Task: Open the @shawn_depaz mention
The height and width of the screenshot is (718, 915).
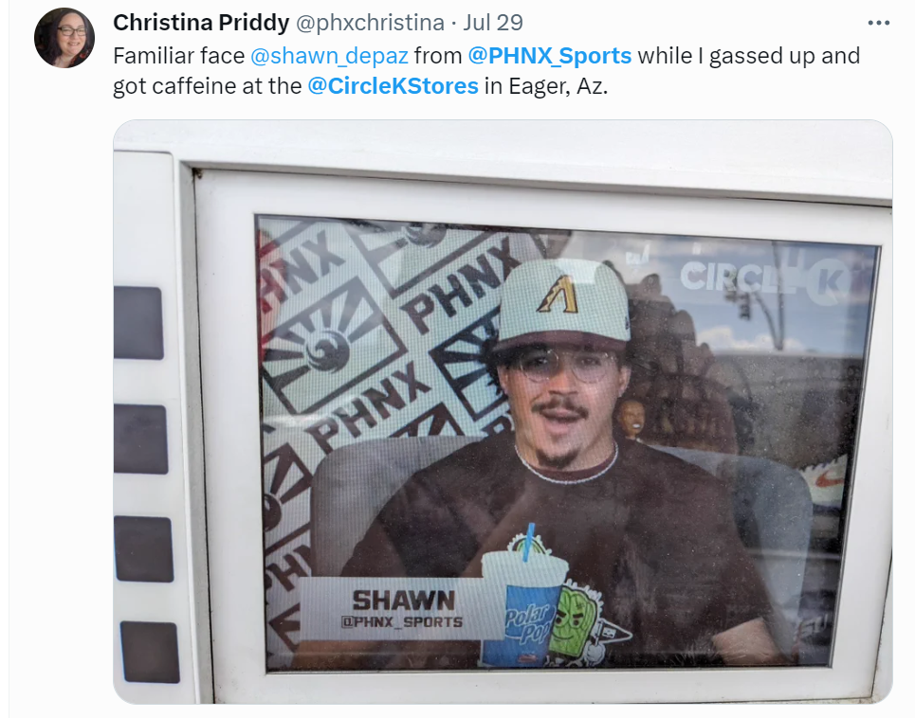Action: (x=329, y=56)
